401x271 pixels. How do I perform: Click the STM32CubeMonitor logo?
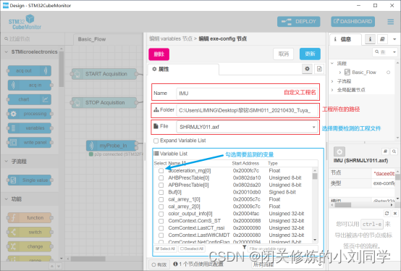(x=25, y=22)
